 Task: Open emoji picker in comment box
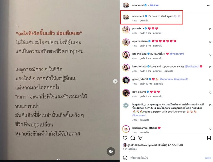[x=125, y=158]
